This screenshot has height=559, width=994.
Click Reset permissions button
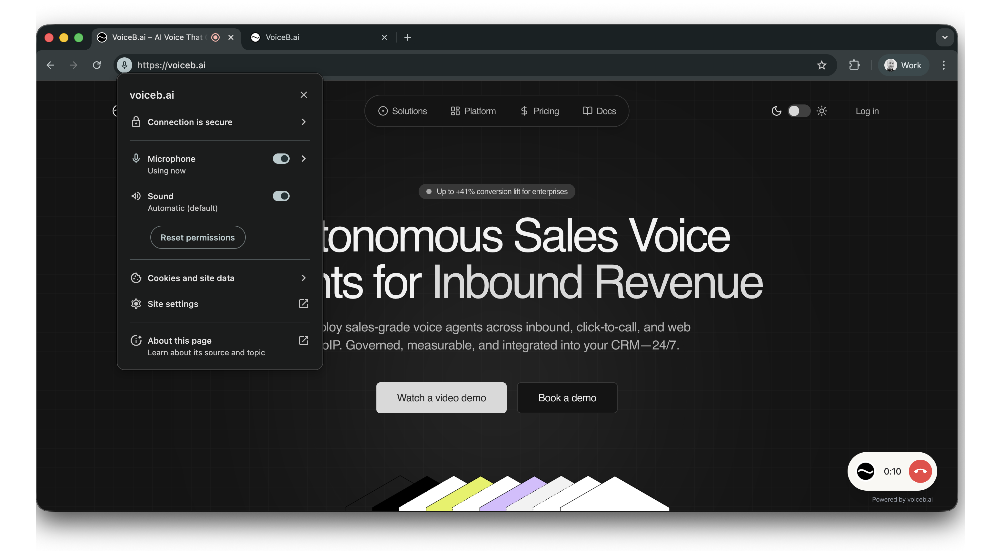(x=198, y=237)
